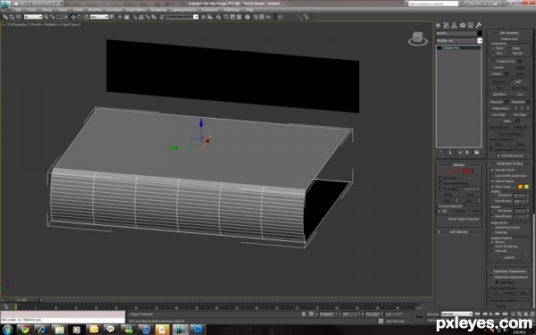Open the Hierarchy command panel tab

(455, 25)
